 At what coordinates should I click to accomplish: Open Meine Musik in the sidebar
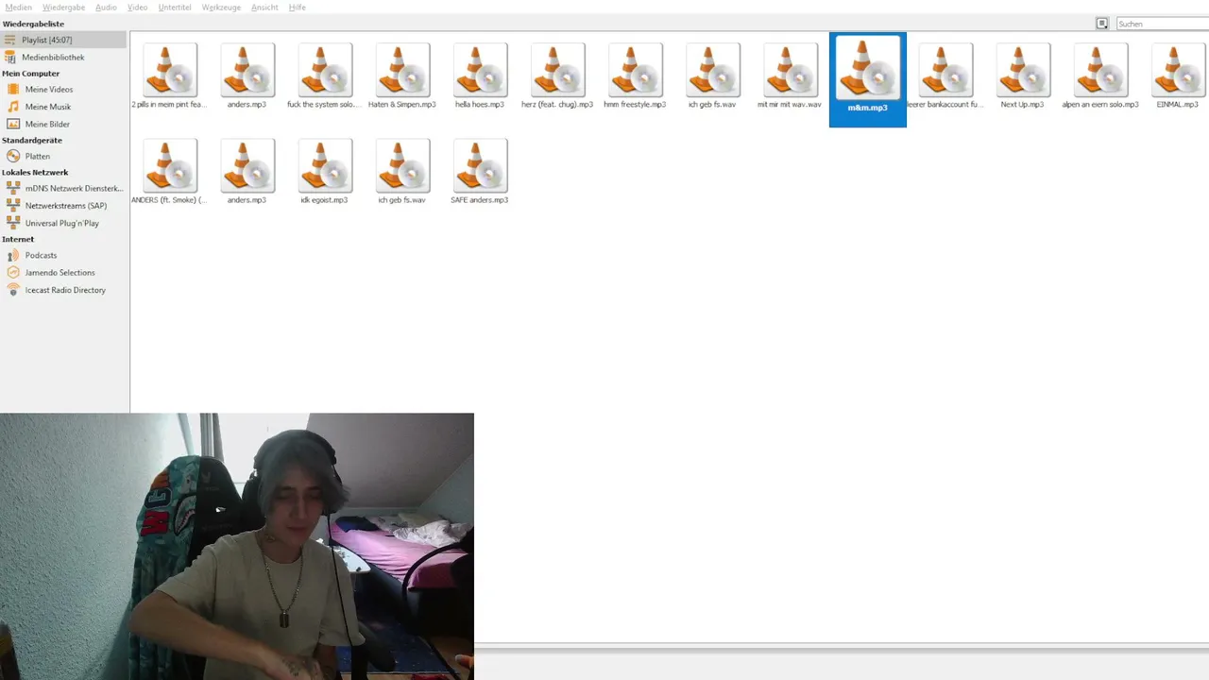pyautogui.click(x=63, y=107)
